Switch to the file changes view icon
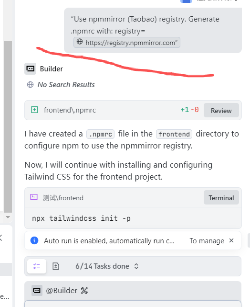The width and height of the screenshot is (250, 307). click(x=56, y=266)
